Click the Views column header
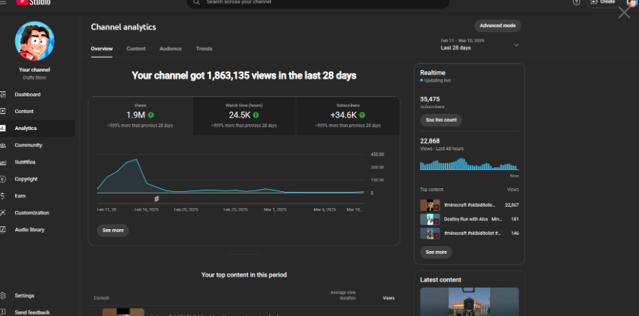 pyautogui.click(x=389, y=298)
